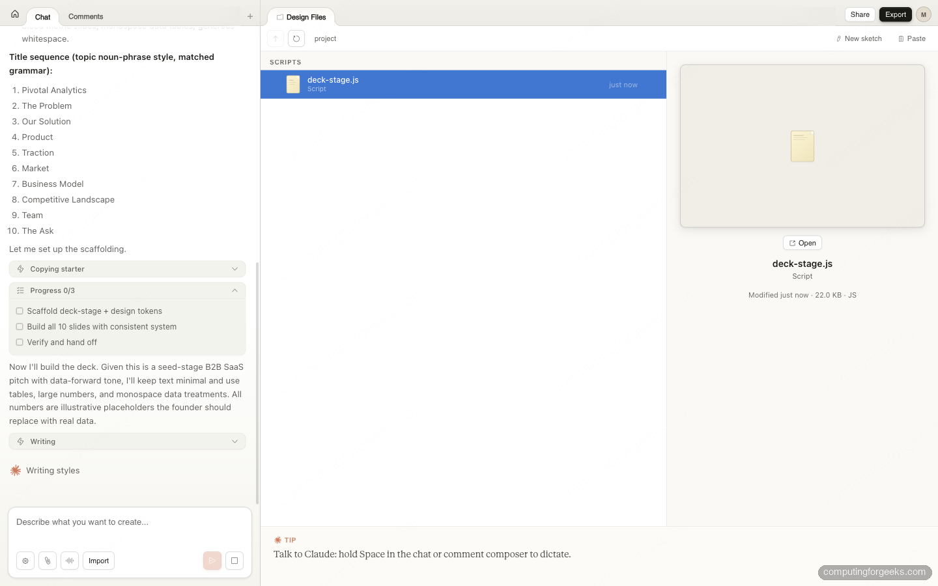Expand the 'Copying starter' section
The height and width of the screenshot is (586, 938).
234,268
